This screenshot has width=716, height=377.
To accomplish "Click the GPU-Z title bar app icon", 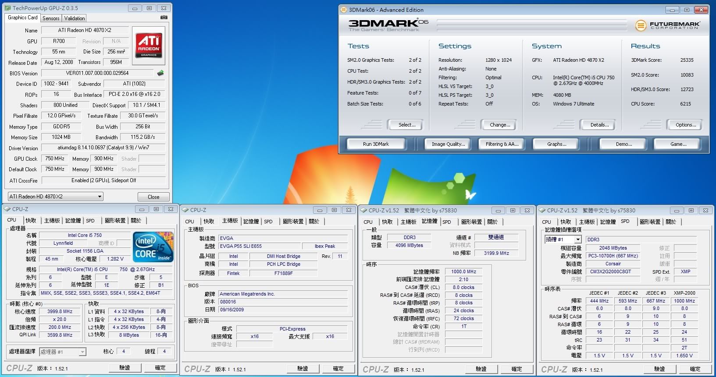I will [7, 8].
